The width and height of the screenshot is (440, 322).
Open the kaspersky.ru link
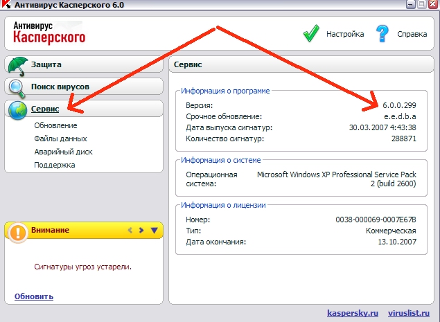[x=351, y=312]
